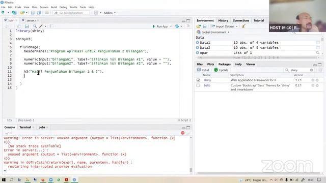Open the bslib package link
326x183 pixels.
207,85
